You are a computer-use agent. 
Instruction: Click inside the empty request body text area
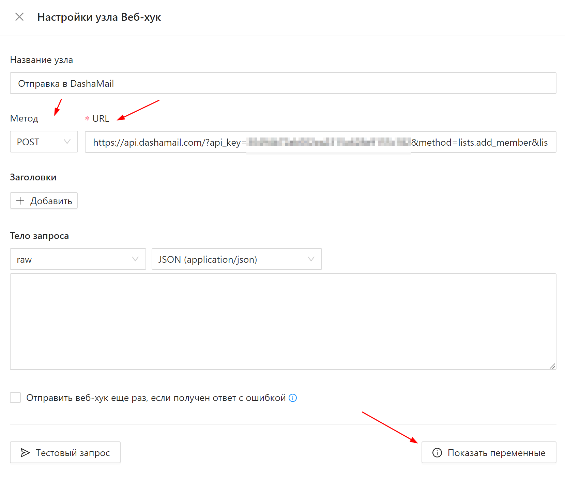click(x=283, y=322)
